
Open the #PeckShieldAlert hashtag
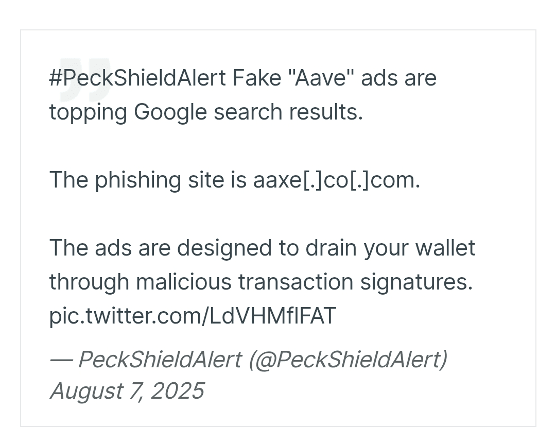coord(137,78)
